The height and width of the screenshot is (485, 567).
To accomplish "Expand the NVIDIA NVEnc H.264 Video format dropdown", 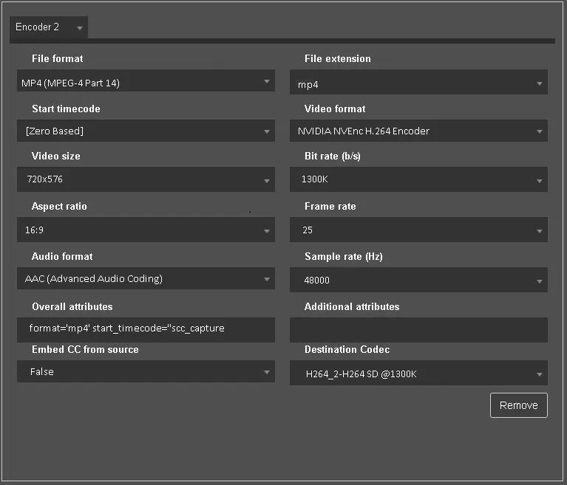I will click(x=418, y=131).
